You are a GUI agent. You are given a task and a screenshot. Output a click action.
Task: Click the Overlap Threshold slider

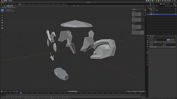click(162, 47)
